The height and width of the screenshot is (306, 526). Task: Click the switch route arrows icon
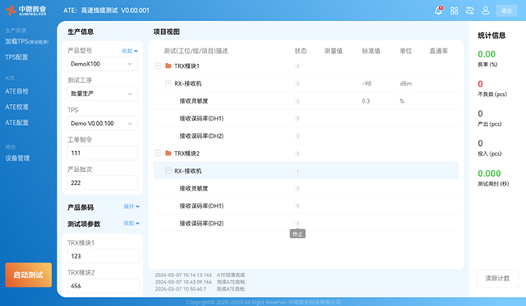pos(470,10)
